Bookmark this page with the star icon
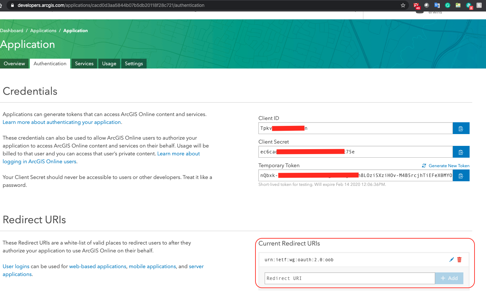This screenshot has width=486, height=296. (403, 5)
